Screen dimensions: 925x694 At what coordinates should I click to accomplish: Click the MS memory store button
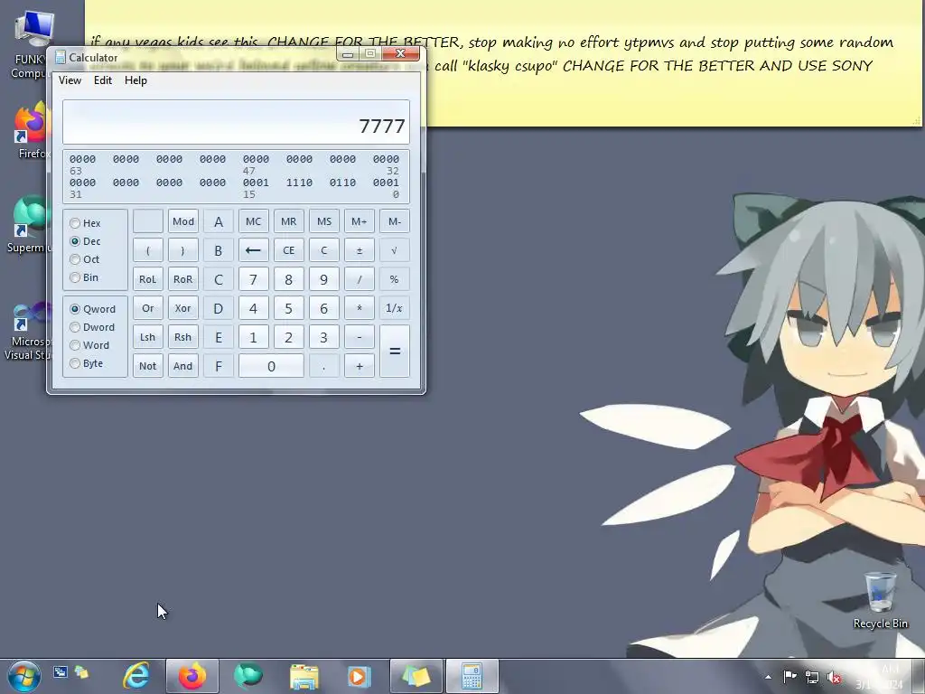click(x=324, y=221)
